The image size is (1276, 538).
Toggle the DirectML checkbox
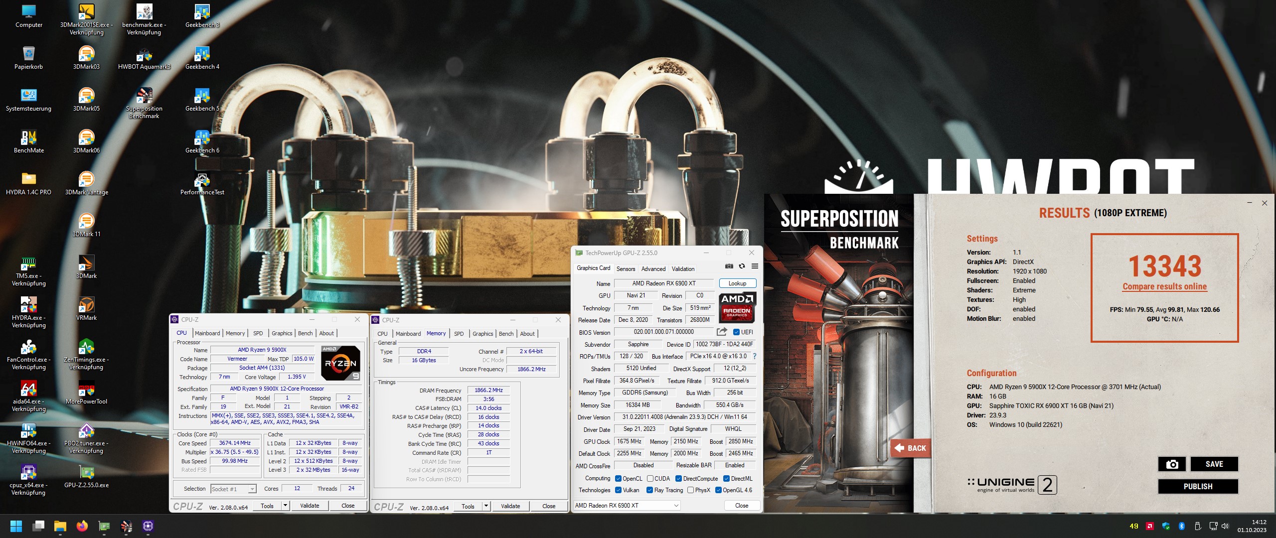click(x=726, y=479)
